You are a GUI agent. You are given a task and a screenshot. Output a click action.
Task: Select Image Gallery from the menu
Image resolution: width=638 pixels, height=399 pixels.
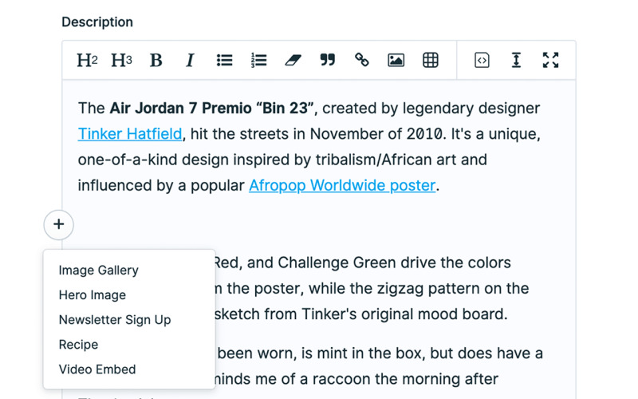(98, 271)
